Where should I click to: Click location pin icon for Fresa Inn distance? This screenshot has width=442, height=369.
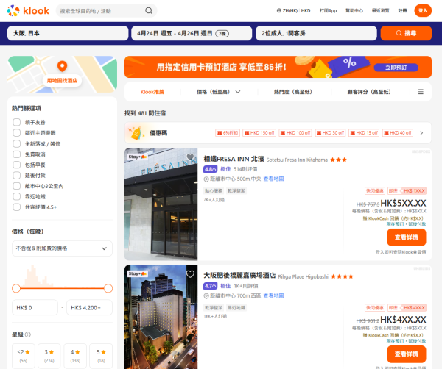pyautogui.click(x=206, y=179)
